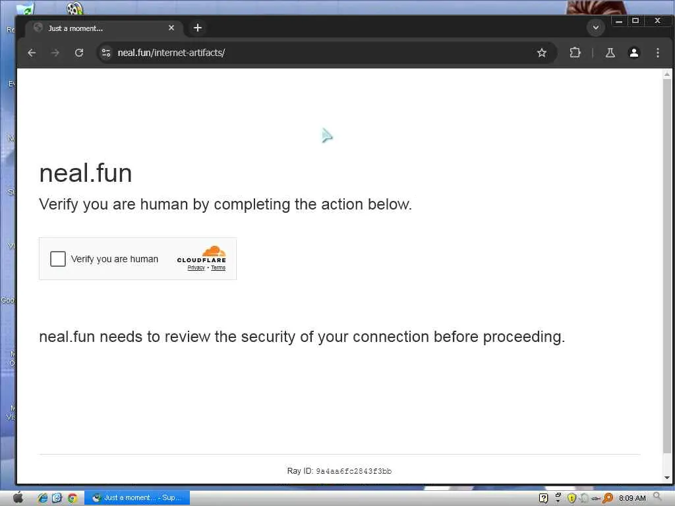Click the scrollbar down arrow
This screenshot has height=506, width=675.
click(x=667, y=478)
